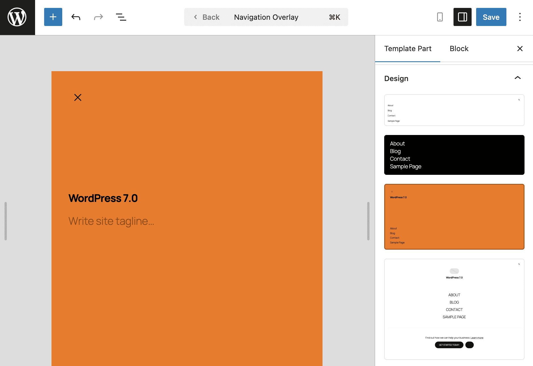Screen dimensions: 533x366
Task: Click the WordPress logo icon
Action: tap(17, 17)
